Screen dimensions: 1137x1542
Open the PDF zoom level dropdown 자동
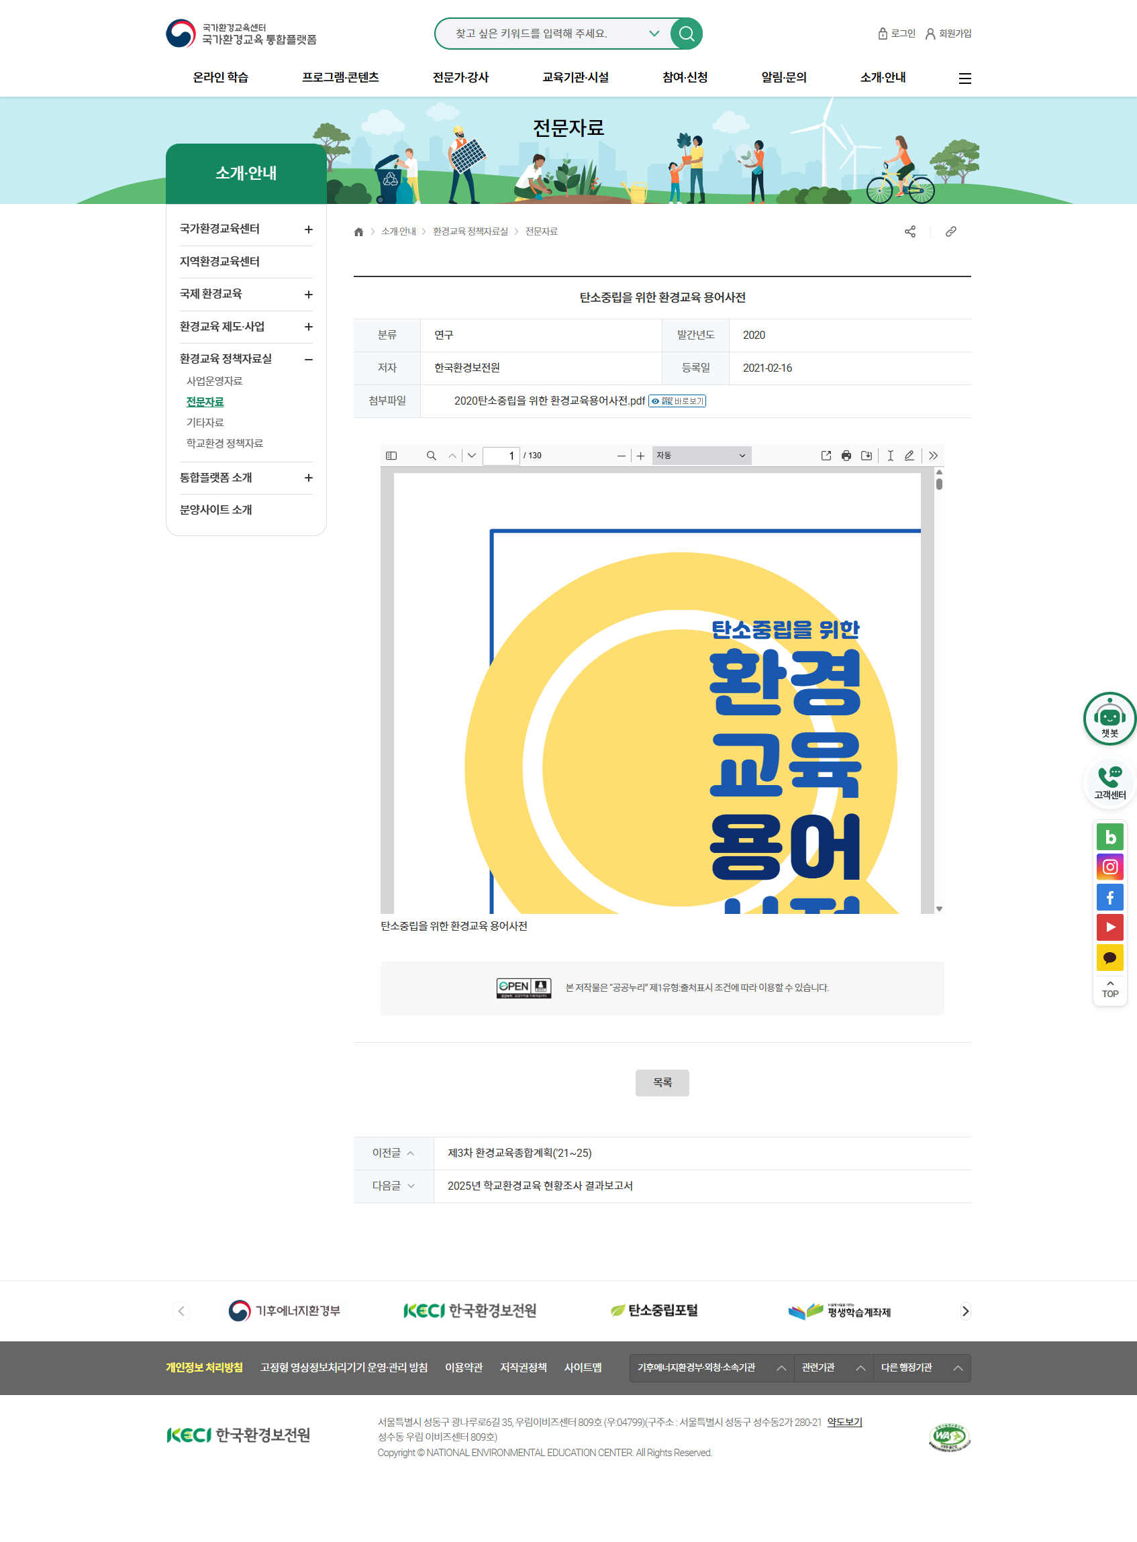(x=701, y=456)
